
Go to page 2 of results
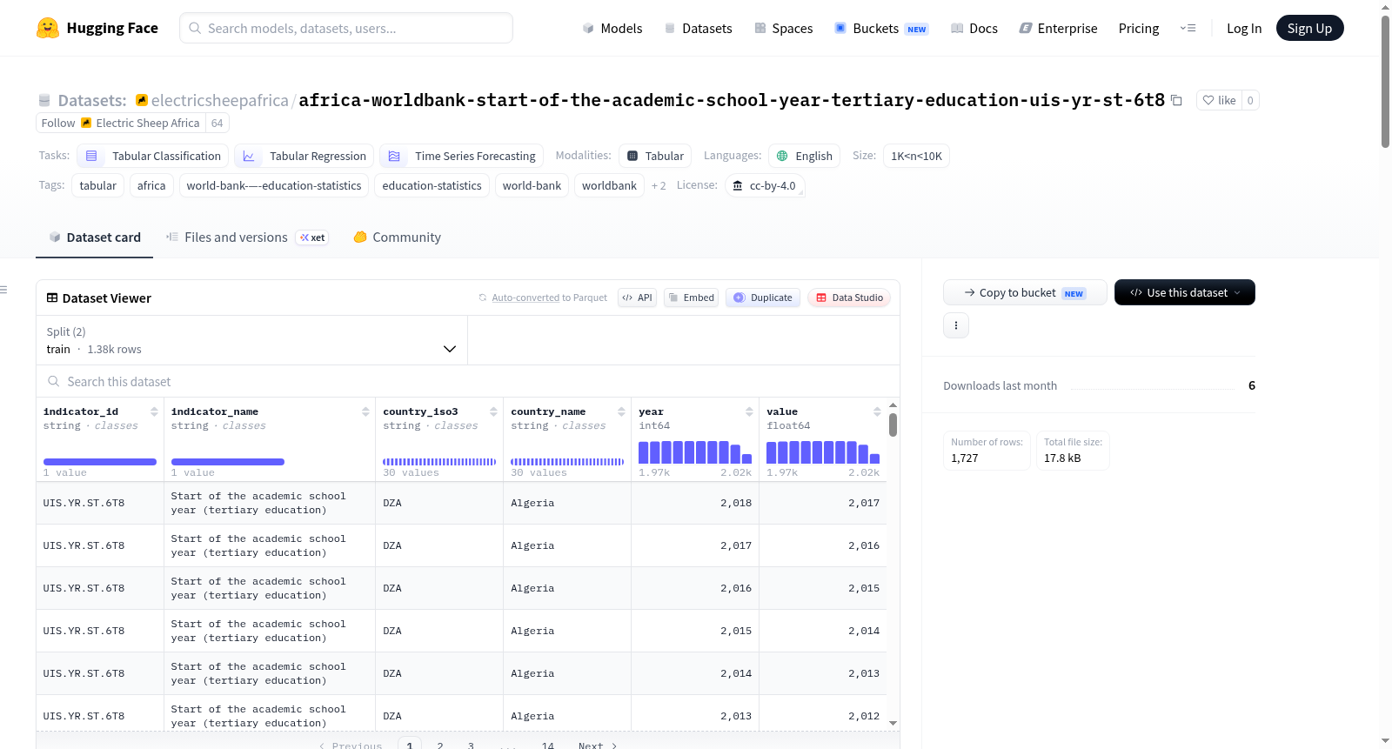pyautogui.click(x=440, y=746)
